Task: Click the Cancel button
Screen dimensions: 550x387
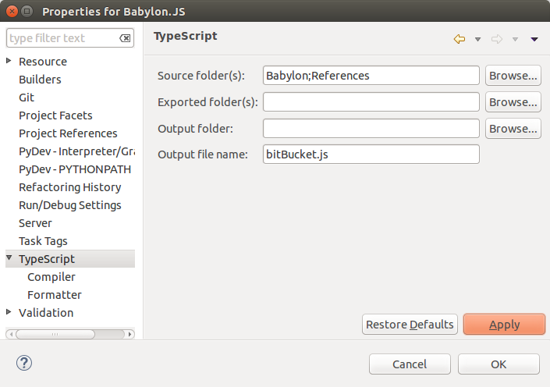Action: point(410,364)
